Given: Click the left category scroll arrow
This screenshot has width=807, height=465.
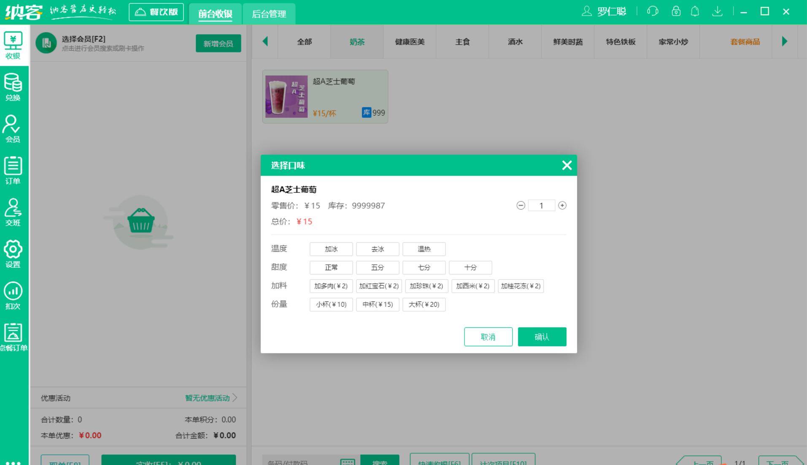Looking at the screenshot, I should point(265,41).
